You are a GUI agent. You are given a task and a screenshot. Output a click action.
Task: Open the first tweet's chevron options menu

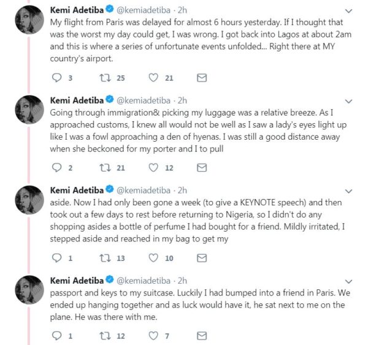click(x=349, y=11)
